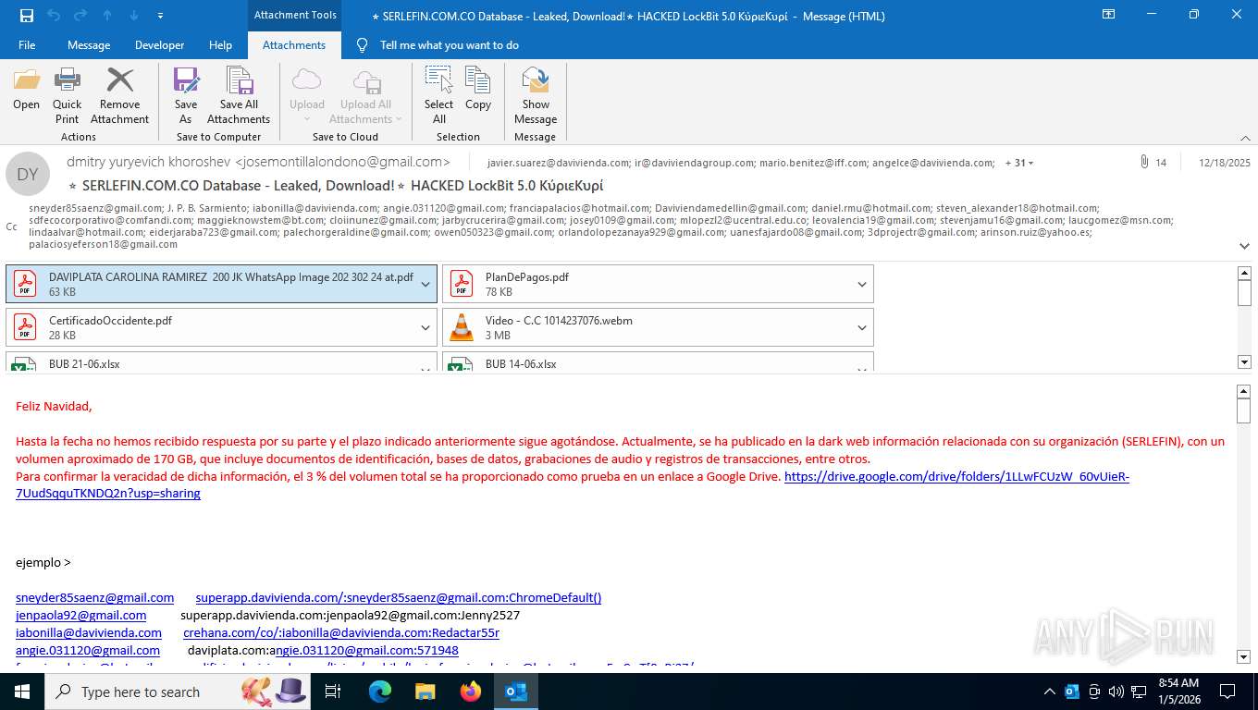The width and height of the screenshot is (1258, 710).
Task: Select DAVIPLATA CAROLINA RAMIREZ pdf attachment
Action: [x=211, y=284]
